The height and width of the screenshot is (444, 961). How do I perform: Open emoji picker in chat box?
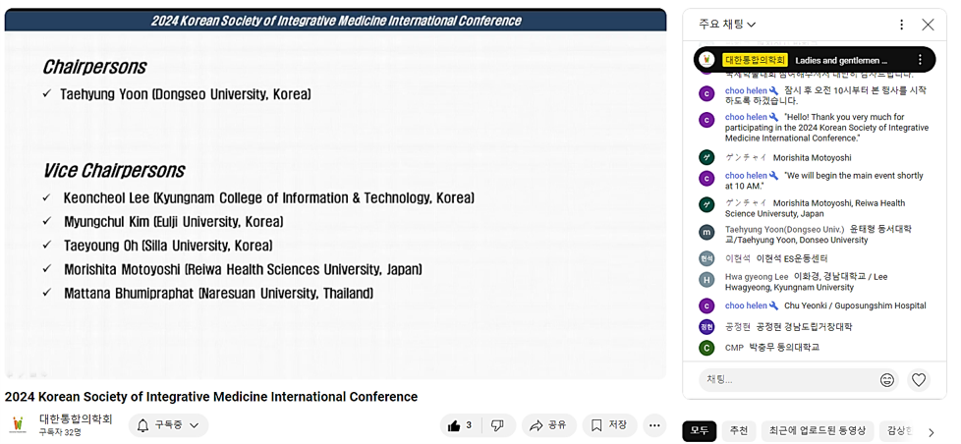pos(887,380)
